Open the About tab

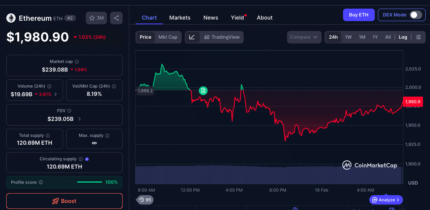265,18
